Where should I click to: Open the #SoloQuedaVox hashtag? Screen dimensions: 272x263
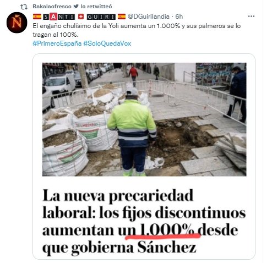click(107, 43)
